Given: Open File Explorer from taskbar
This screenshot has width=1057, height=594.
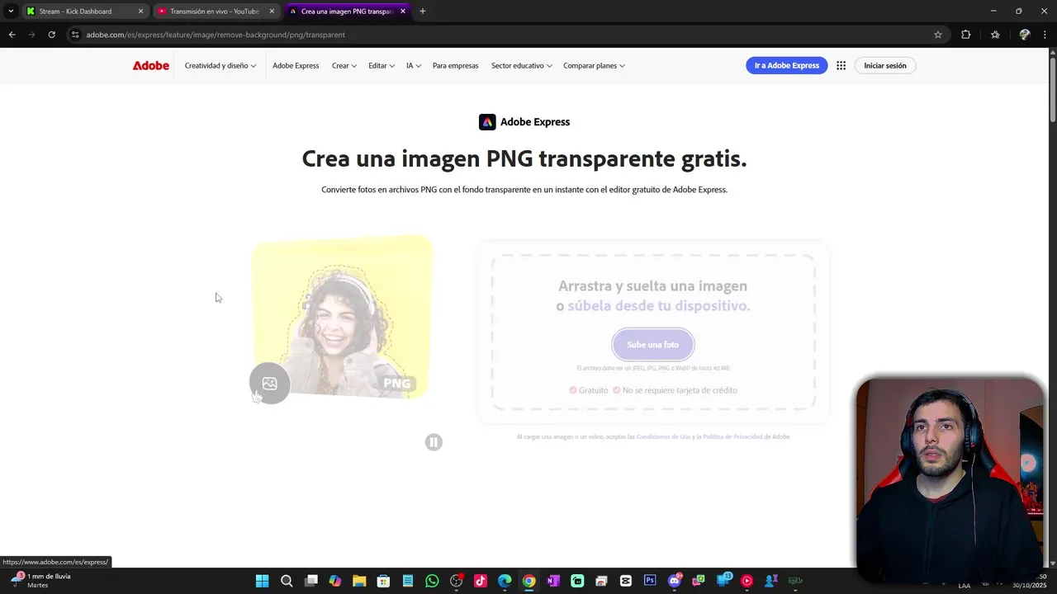Looking at the screenshot, I should (359, 581).
